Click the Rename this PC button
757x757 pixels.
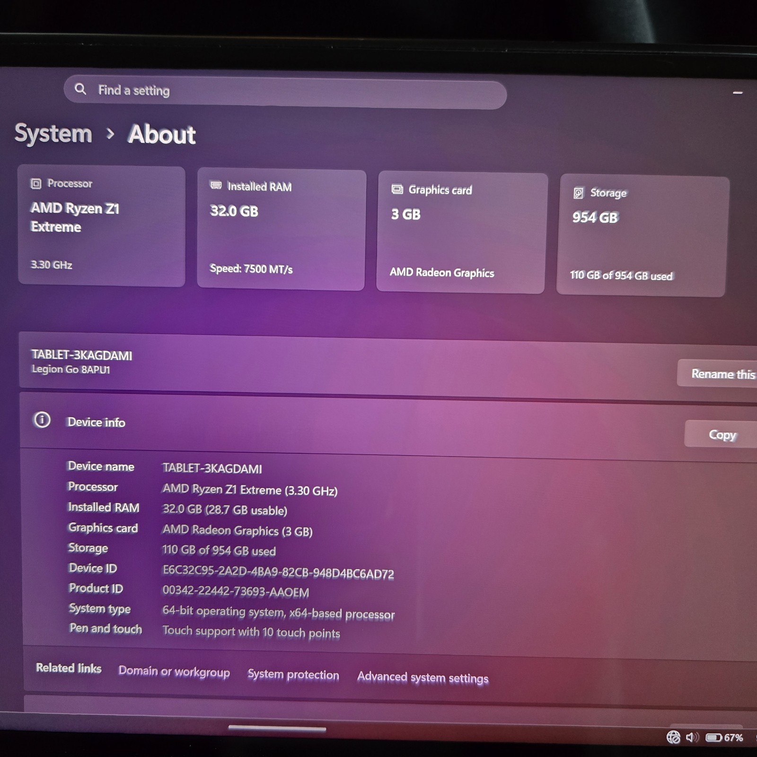(x=717, y=374)
